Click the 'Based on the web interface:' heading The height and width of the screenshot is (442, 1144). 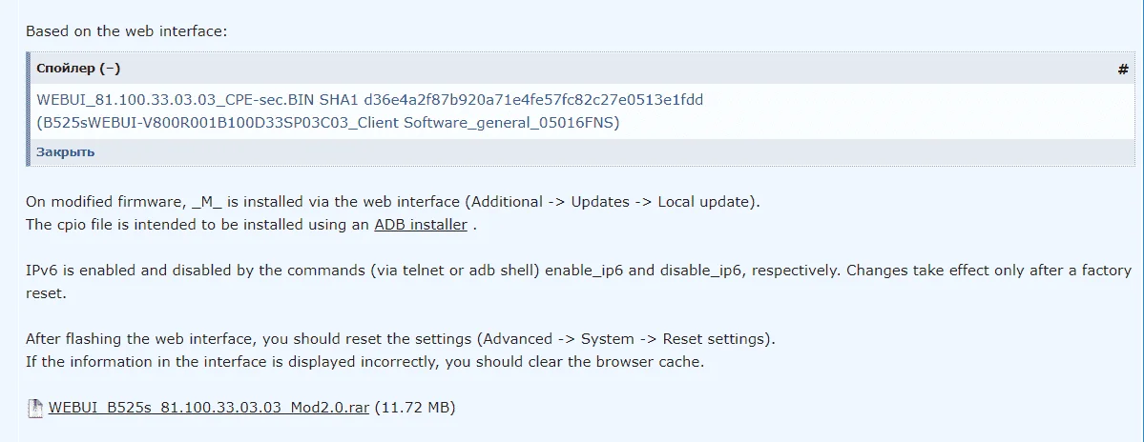126,32
